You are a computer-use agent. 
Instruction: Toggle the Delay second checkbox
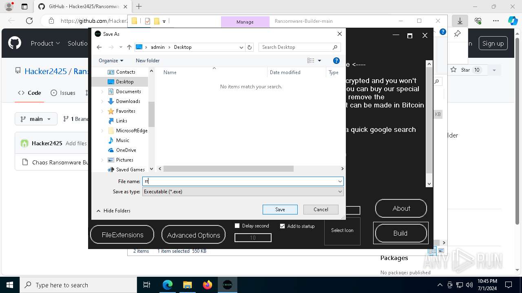(x=237, y=226)
